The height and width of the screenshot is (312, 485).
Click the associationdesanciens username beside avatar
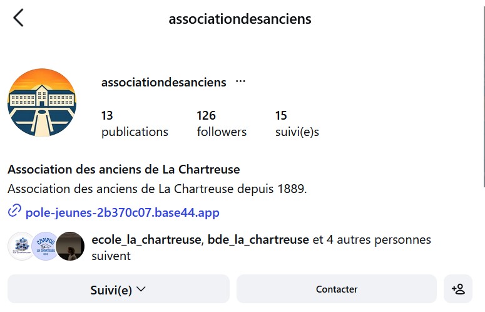[163, 83]
